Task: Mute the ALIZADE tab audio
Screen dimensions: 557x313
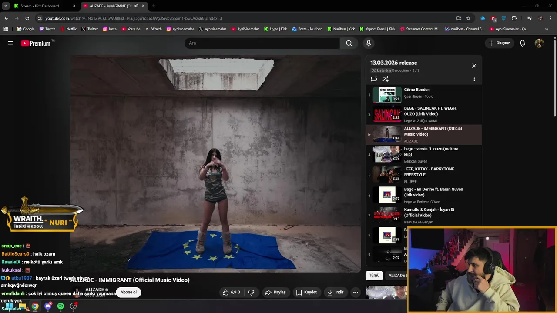Action: click(136, 6)
